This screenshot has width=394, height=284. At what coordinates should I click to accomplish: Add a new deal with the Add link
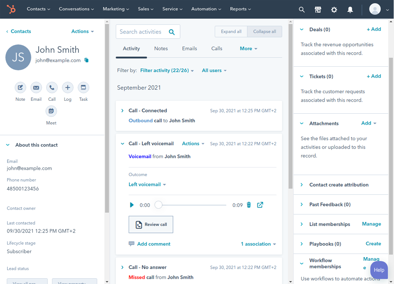374,29
